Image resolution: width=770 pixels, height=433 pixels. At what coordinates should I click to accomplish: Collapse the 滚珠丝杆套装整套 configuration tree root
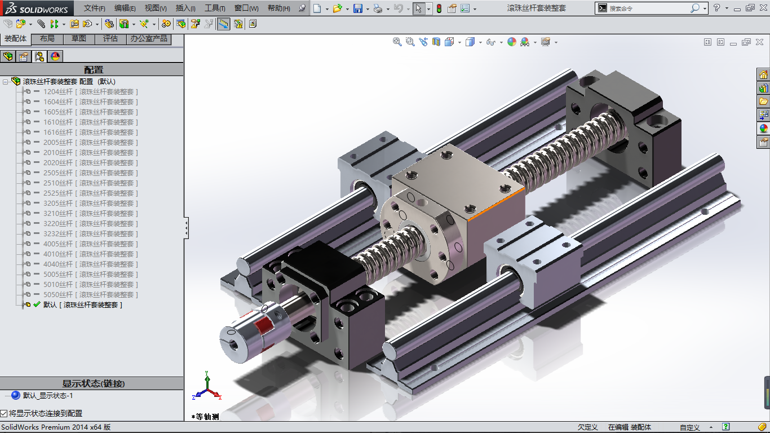(x=5, y=82)
